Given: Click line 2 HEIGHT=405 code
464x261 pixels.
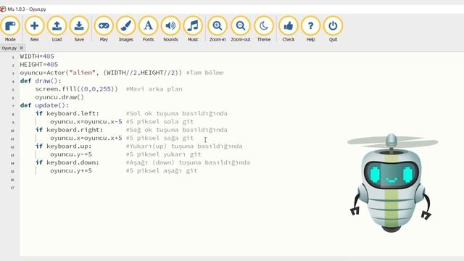Looking at the screenshot, I should [x=38, y=65].
